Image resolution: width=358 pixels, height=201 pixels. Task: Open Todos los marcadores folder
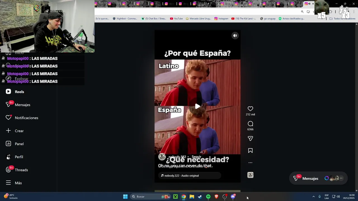click(342, 19)
